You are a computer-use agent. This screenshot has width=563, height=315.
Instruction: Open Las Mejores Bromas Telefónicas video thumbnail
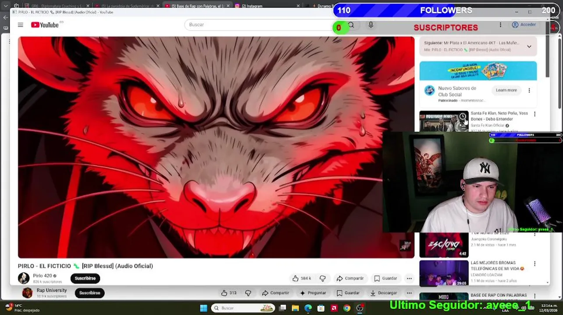coord(444,273)
